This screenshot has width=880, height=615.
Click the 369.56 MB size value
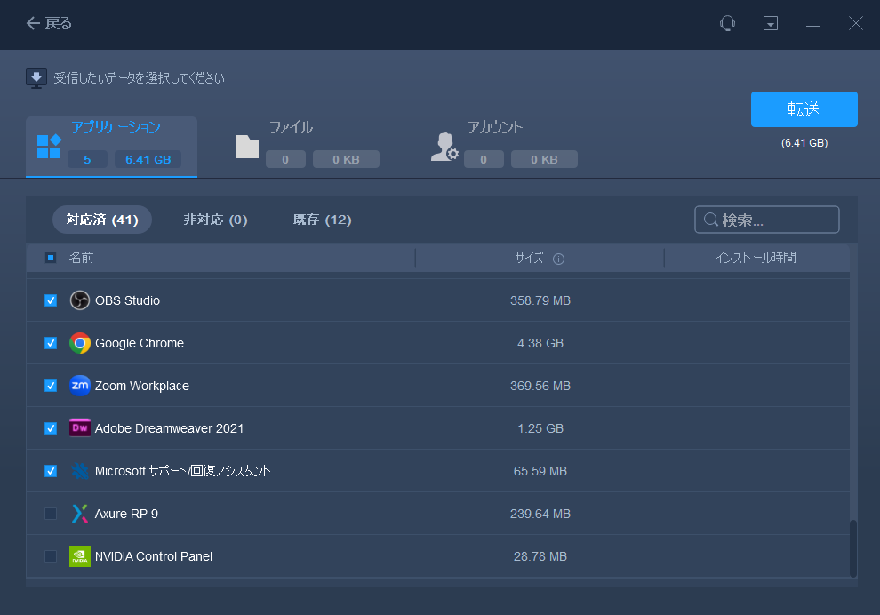540,386
